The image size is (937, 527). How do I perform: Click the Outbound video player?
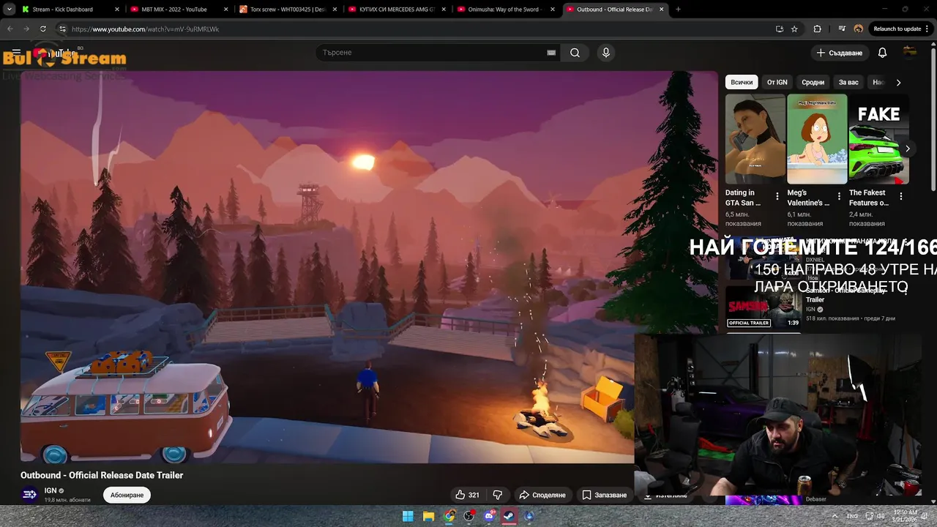(370, 266)
